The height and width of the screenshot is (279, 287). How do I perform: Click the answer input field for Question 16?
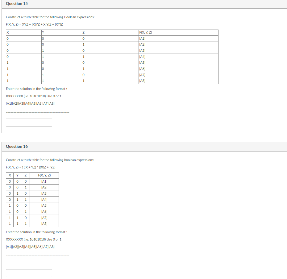(29, 273)
